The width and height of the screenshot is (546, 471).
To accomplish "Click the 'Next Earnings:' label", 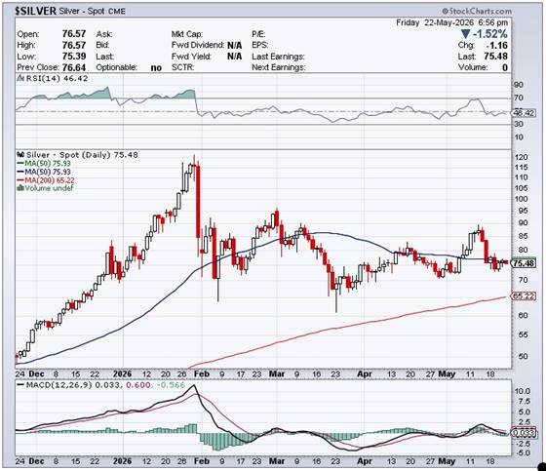I will coord(279,67).
